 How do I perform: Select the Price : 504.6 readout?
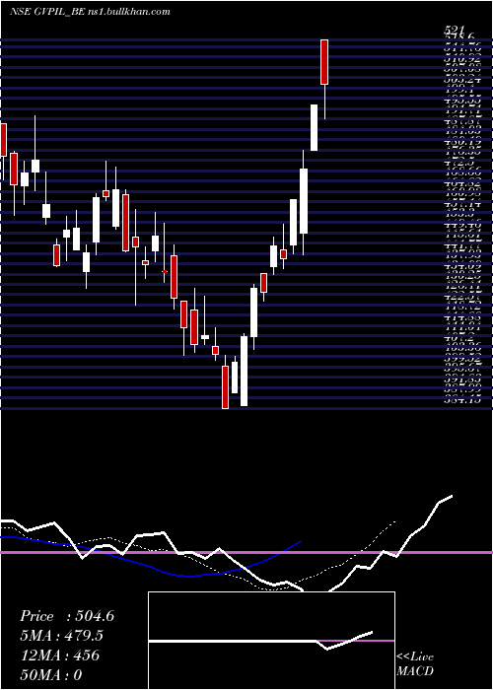[x=67, y=616]
